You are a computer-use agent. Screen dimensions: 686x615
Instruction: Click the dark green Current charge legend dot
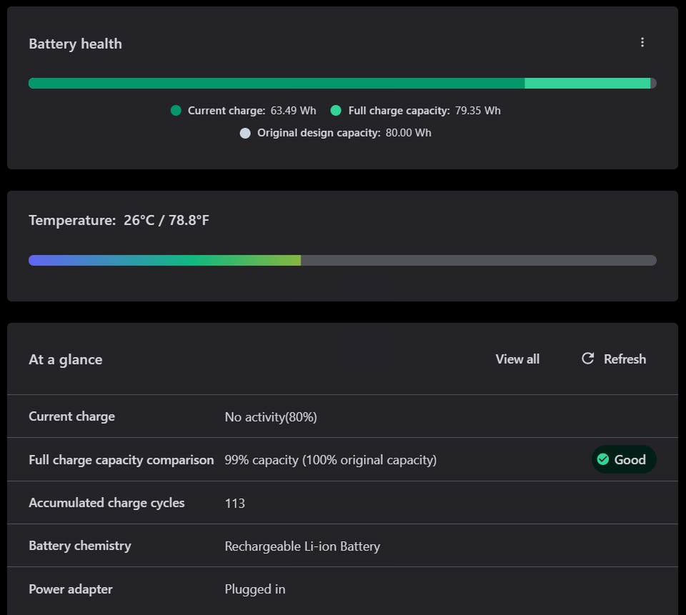176,110
